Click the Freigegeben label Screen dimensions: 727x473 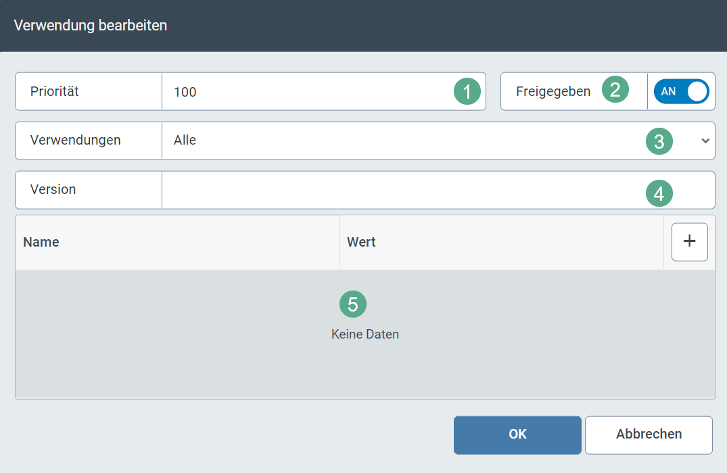[553, 91]
